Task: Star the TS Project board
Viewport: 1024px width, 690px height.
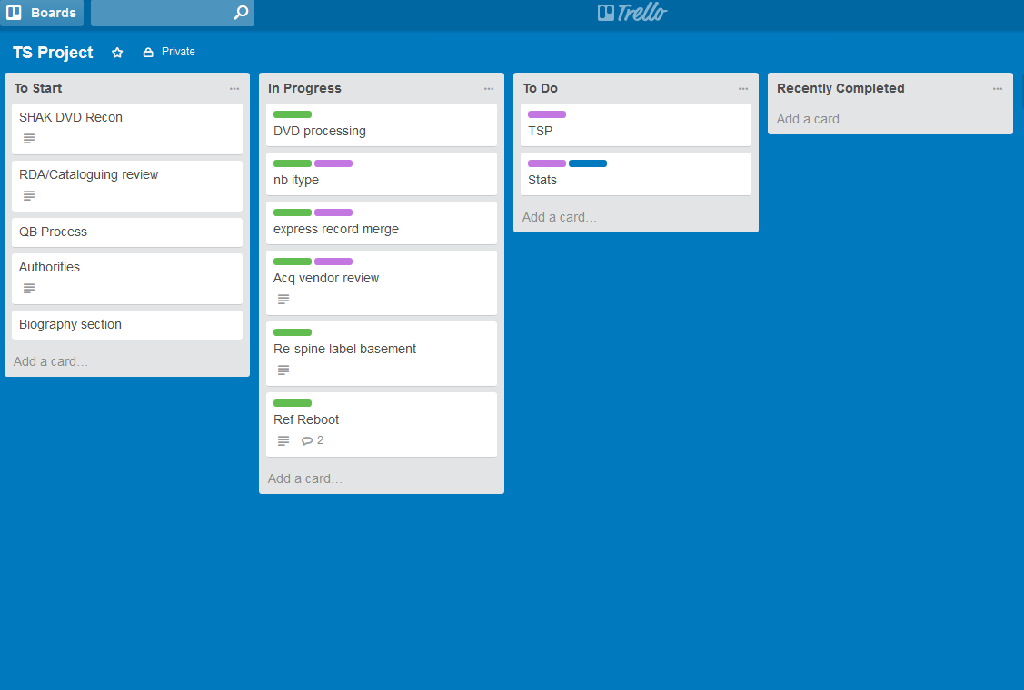Action: [117, 53]
